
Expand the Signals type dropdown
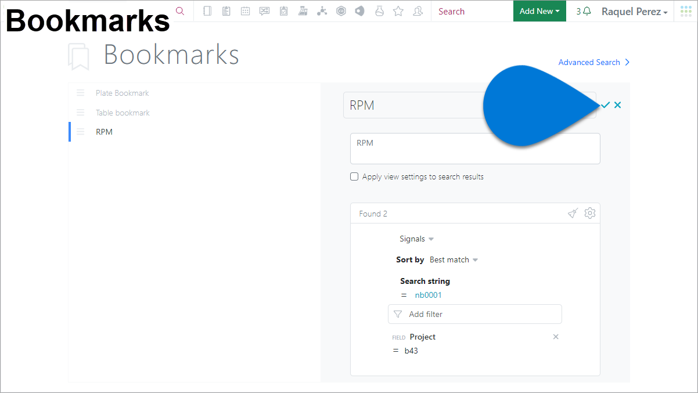417,239
